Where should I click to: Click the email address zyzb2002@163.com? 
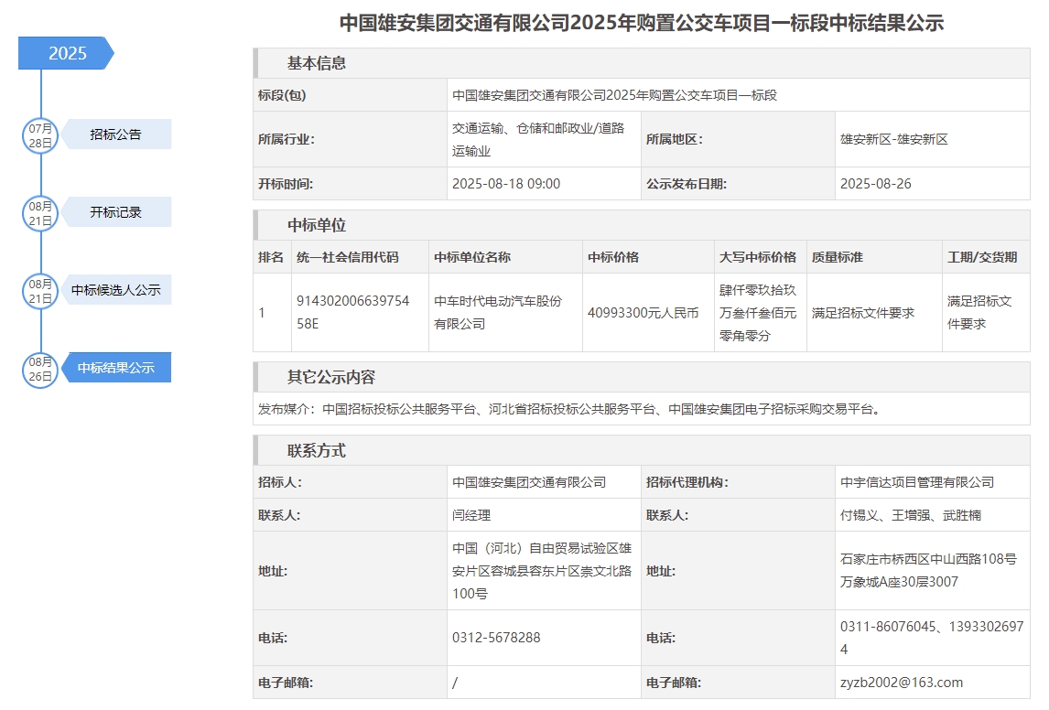coord(902,683)
